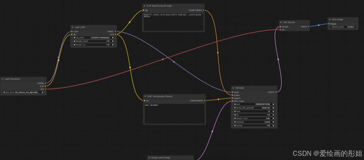Select next scheduler with scheduler right arrow
Viewport: 364px width, 160px height.
(x=274, y=122)
